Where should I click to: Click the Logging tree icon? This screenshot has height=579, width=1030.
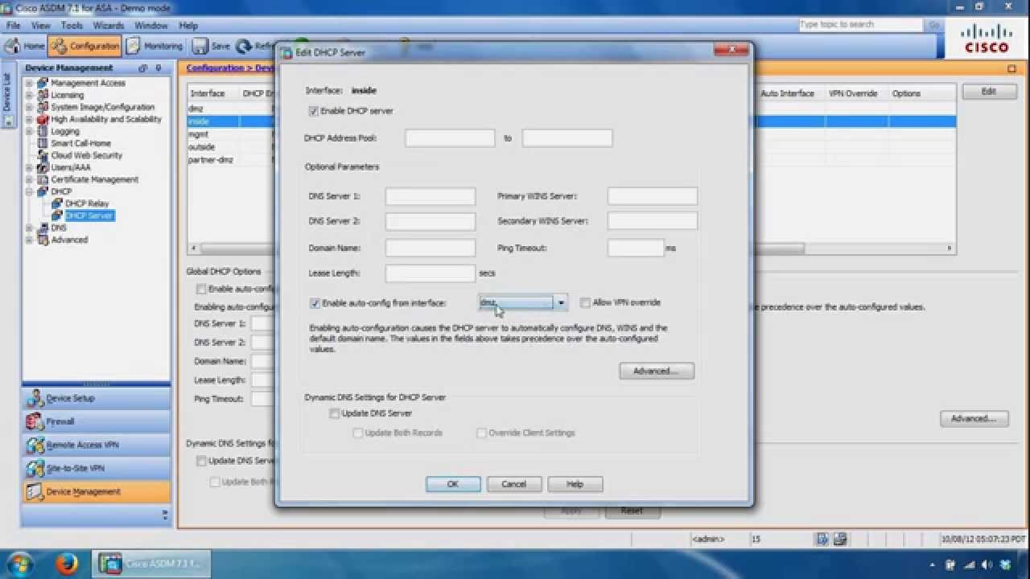(x=43, y=131)
